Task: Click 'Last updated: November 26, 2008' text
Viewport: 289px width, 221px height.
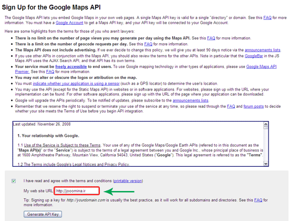Action: tap(42, 124)
